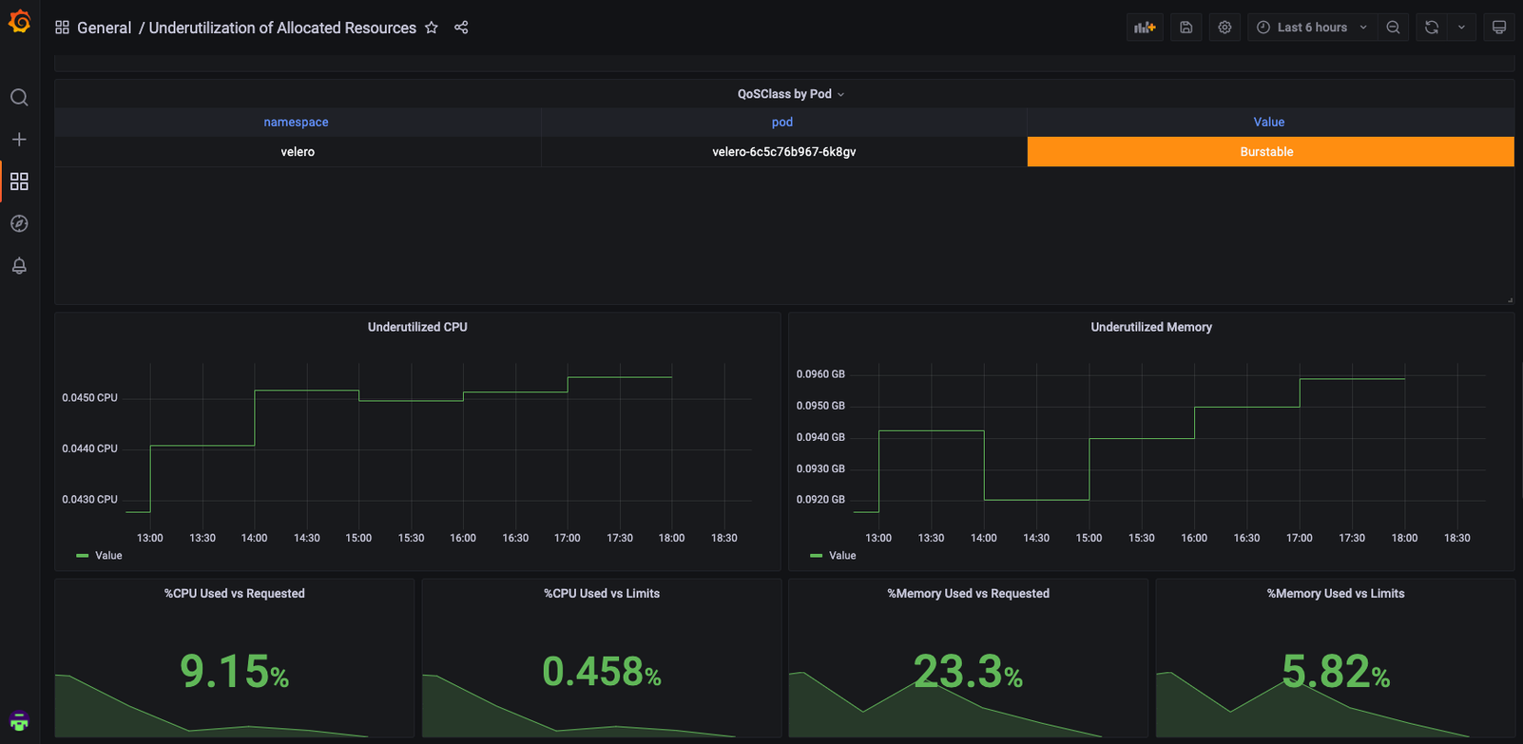Sort table by pod column
This screenshot has width=1523, height=744.
782,122
